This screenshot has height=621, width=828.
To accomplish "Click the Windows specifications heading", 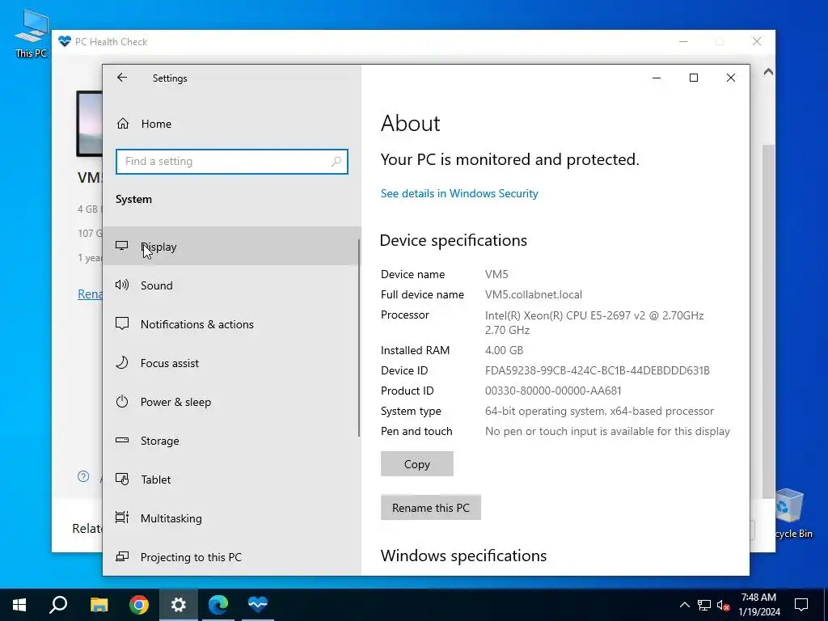I will (x=463, y=556).
